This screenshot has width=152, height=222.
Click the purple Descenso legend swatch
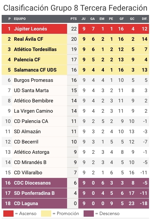89,213
